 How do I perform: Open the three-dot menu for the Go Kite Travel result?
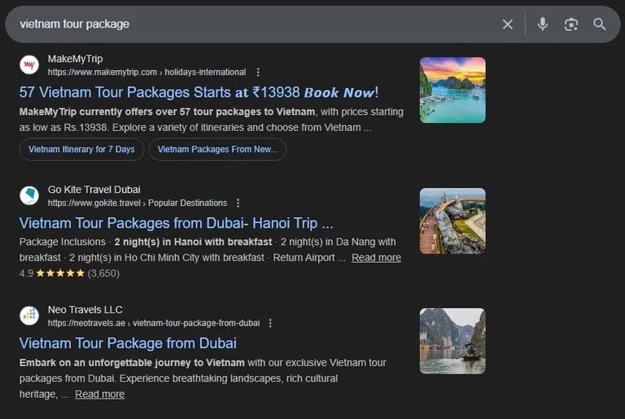(238, 203)
